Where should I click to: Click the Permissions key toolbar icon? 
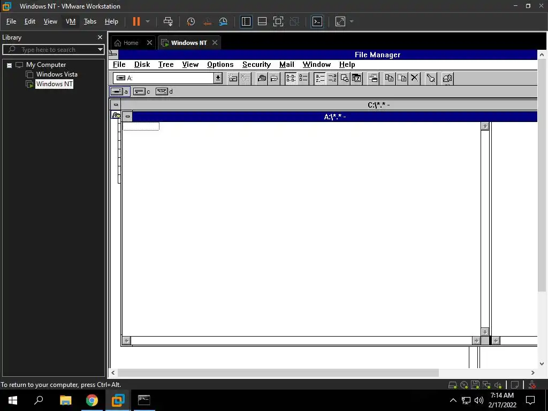(431, 78)
